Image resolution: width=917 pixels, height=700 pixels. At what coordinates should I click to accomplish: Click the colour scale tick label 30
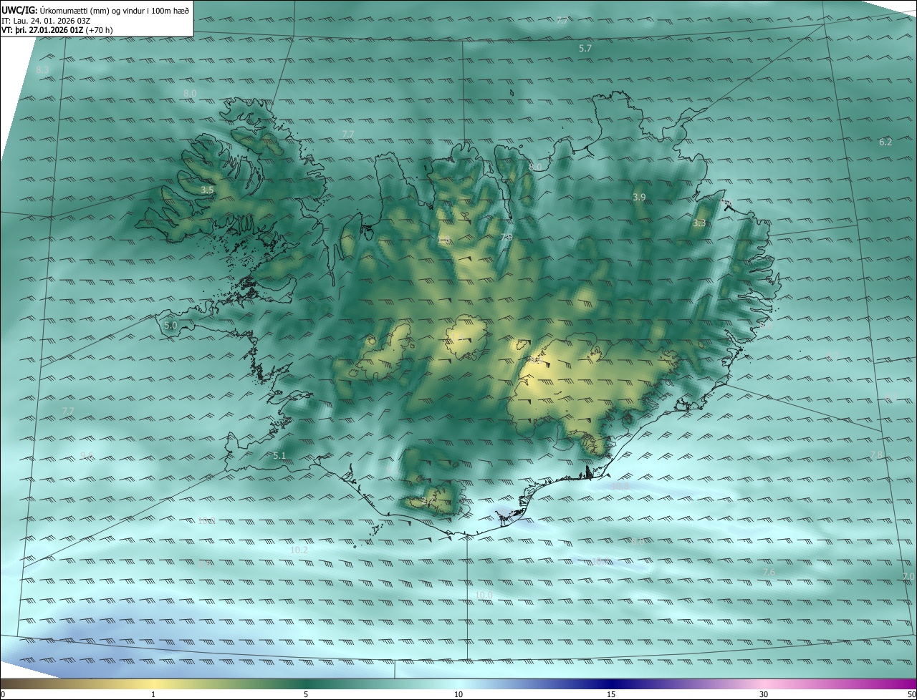(x=764, y=694)
